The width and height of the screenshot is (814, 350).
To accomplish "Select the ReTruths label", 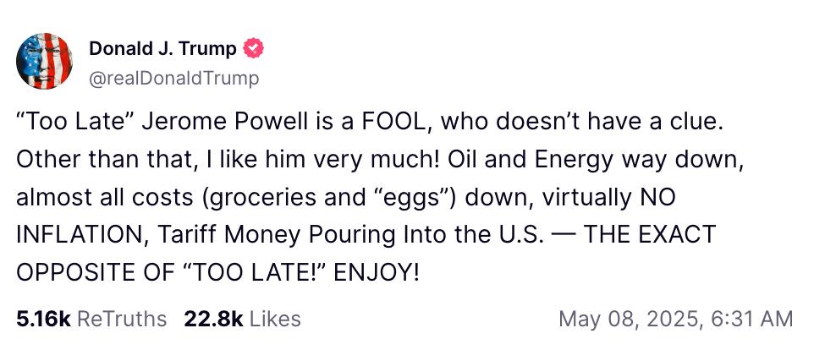I will click(122, 319).
